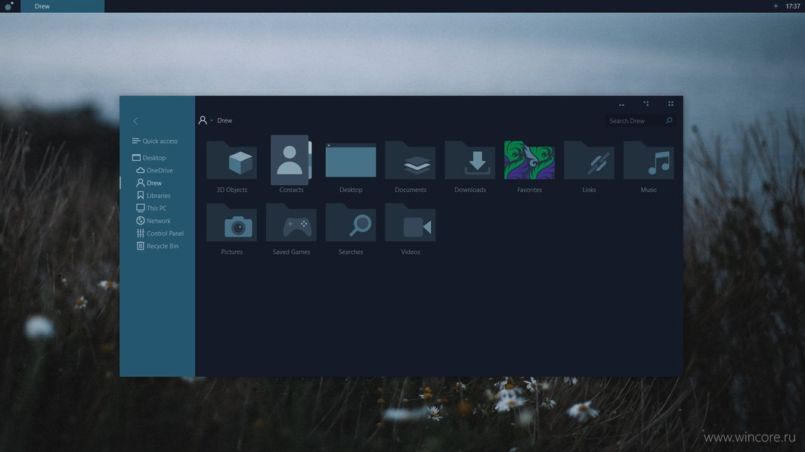Open Network in the sidebar
The image size is (805, 452).
tap(153, 221)
